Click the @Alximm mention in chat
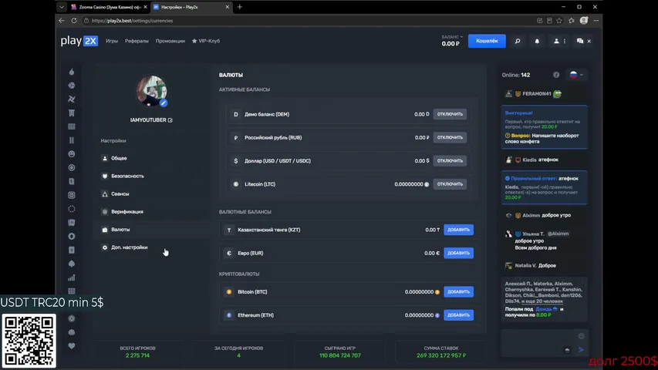 tap(558, 234)
